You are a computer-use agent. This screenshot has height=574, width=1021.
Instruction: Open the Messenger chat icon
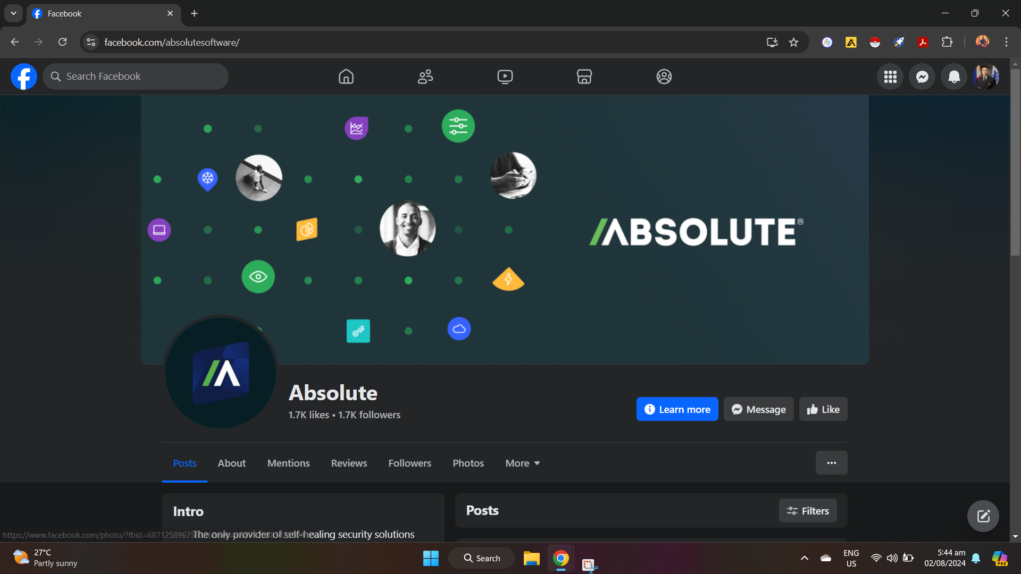(922, 77)
